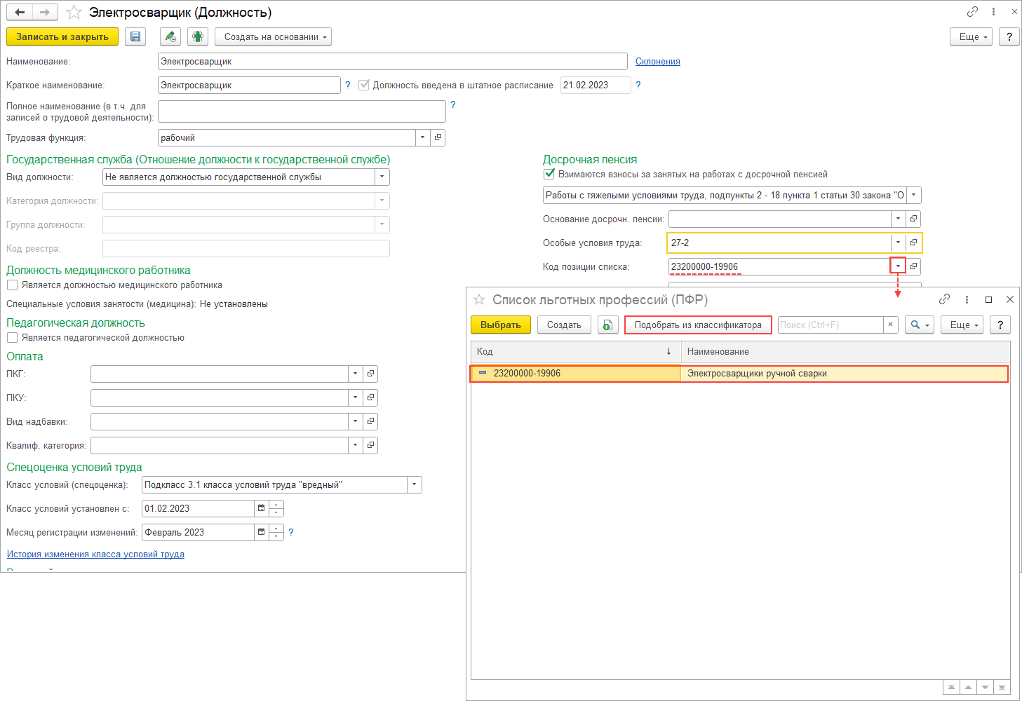This screenshot has height=701, width=1022.
Task: Go back using the left arrow button
Action: coord(20,13)
